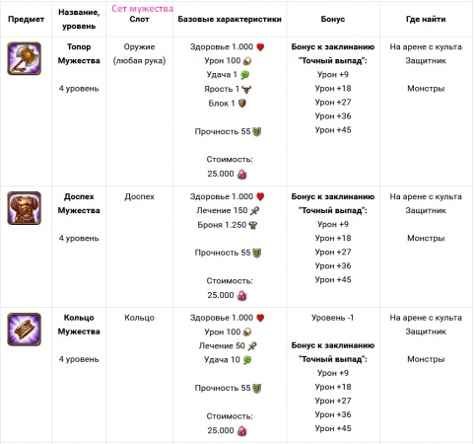Select the Базовые характеристики column header
Image resolution: width=475 pixels, height=444 pixels.
(x=230, y=19)
